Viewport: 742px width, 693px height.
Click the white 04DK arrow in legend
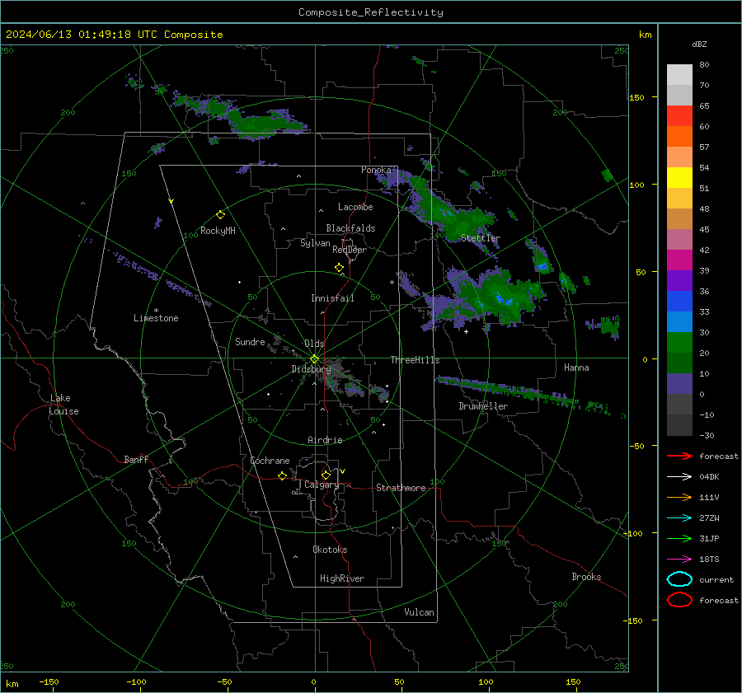click(679, 477)
